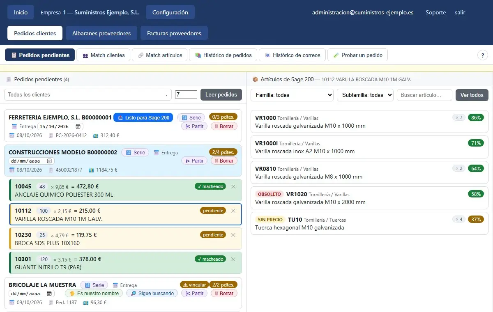
Task: Delete the Bricolaje La Muestra order with Borrar
Action: (x=224, y=293)
